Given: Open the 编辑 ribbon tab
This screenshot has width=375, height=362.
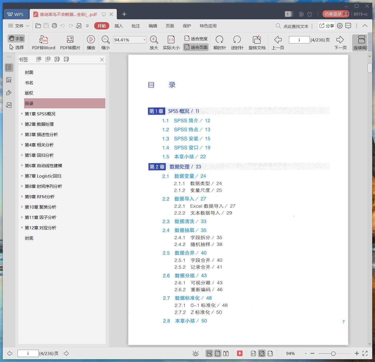Looking at the screenshot, I should coord(153,26).
